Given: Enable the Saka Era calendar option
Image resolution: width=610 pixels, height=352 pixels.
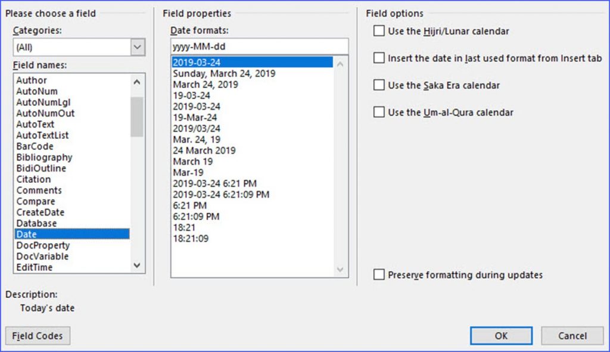Looking at the screenshot, I should (x=379, y=85).
